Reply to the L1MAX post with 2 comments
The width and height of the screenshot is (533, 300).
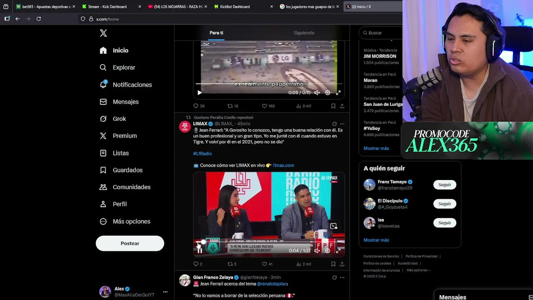tap(198, 264)
